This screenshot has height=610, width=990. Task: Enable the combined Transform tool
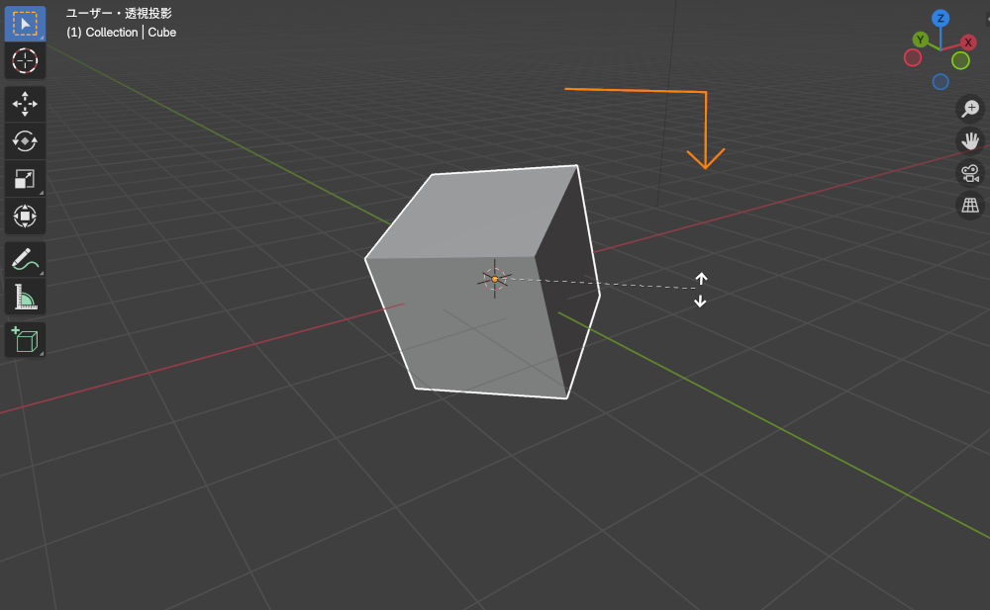coord(25,216)
